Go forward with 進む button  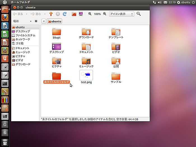[36, 14]
